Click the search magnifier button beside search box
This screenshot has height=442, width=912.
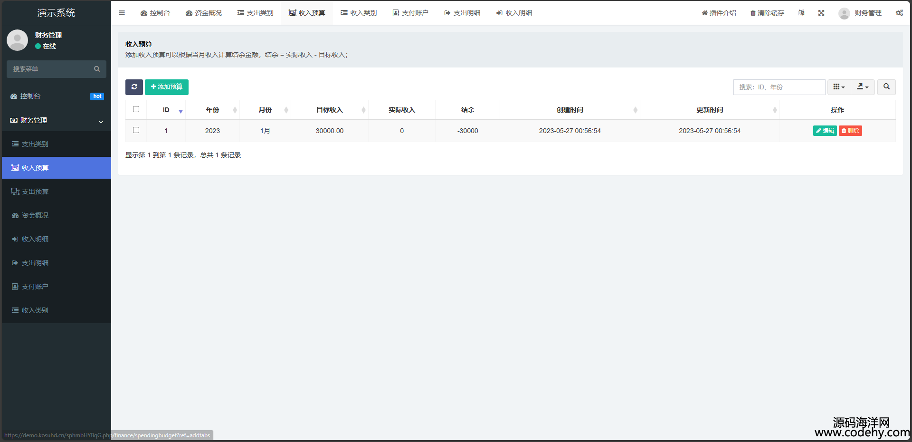tap(886, 87)
